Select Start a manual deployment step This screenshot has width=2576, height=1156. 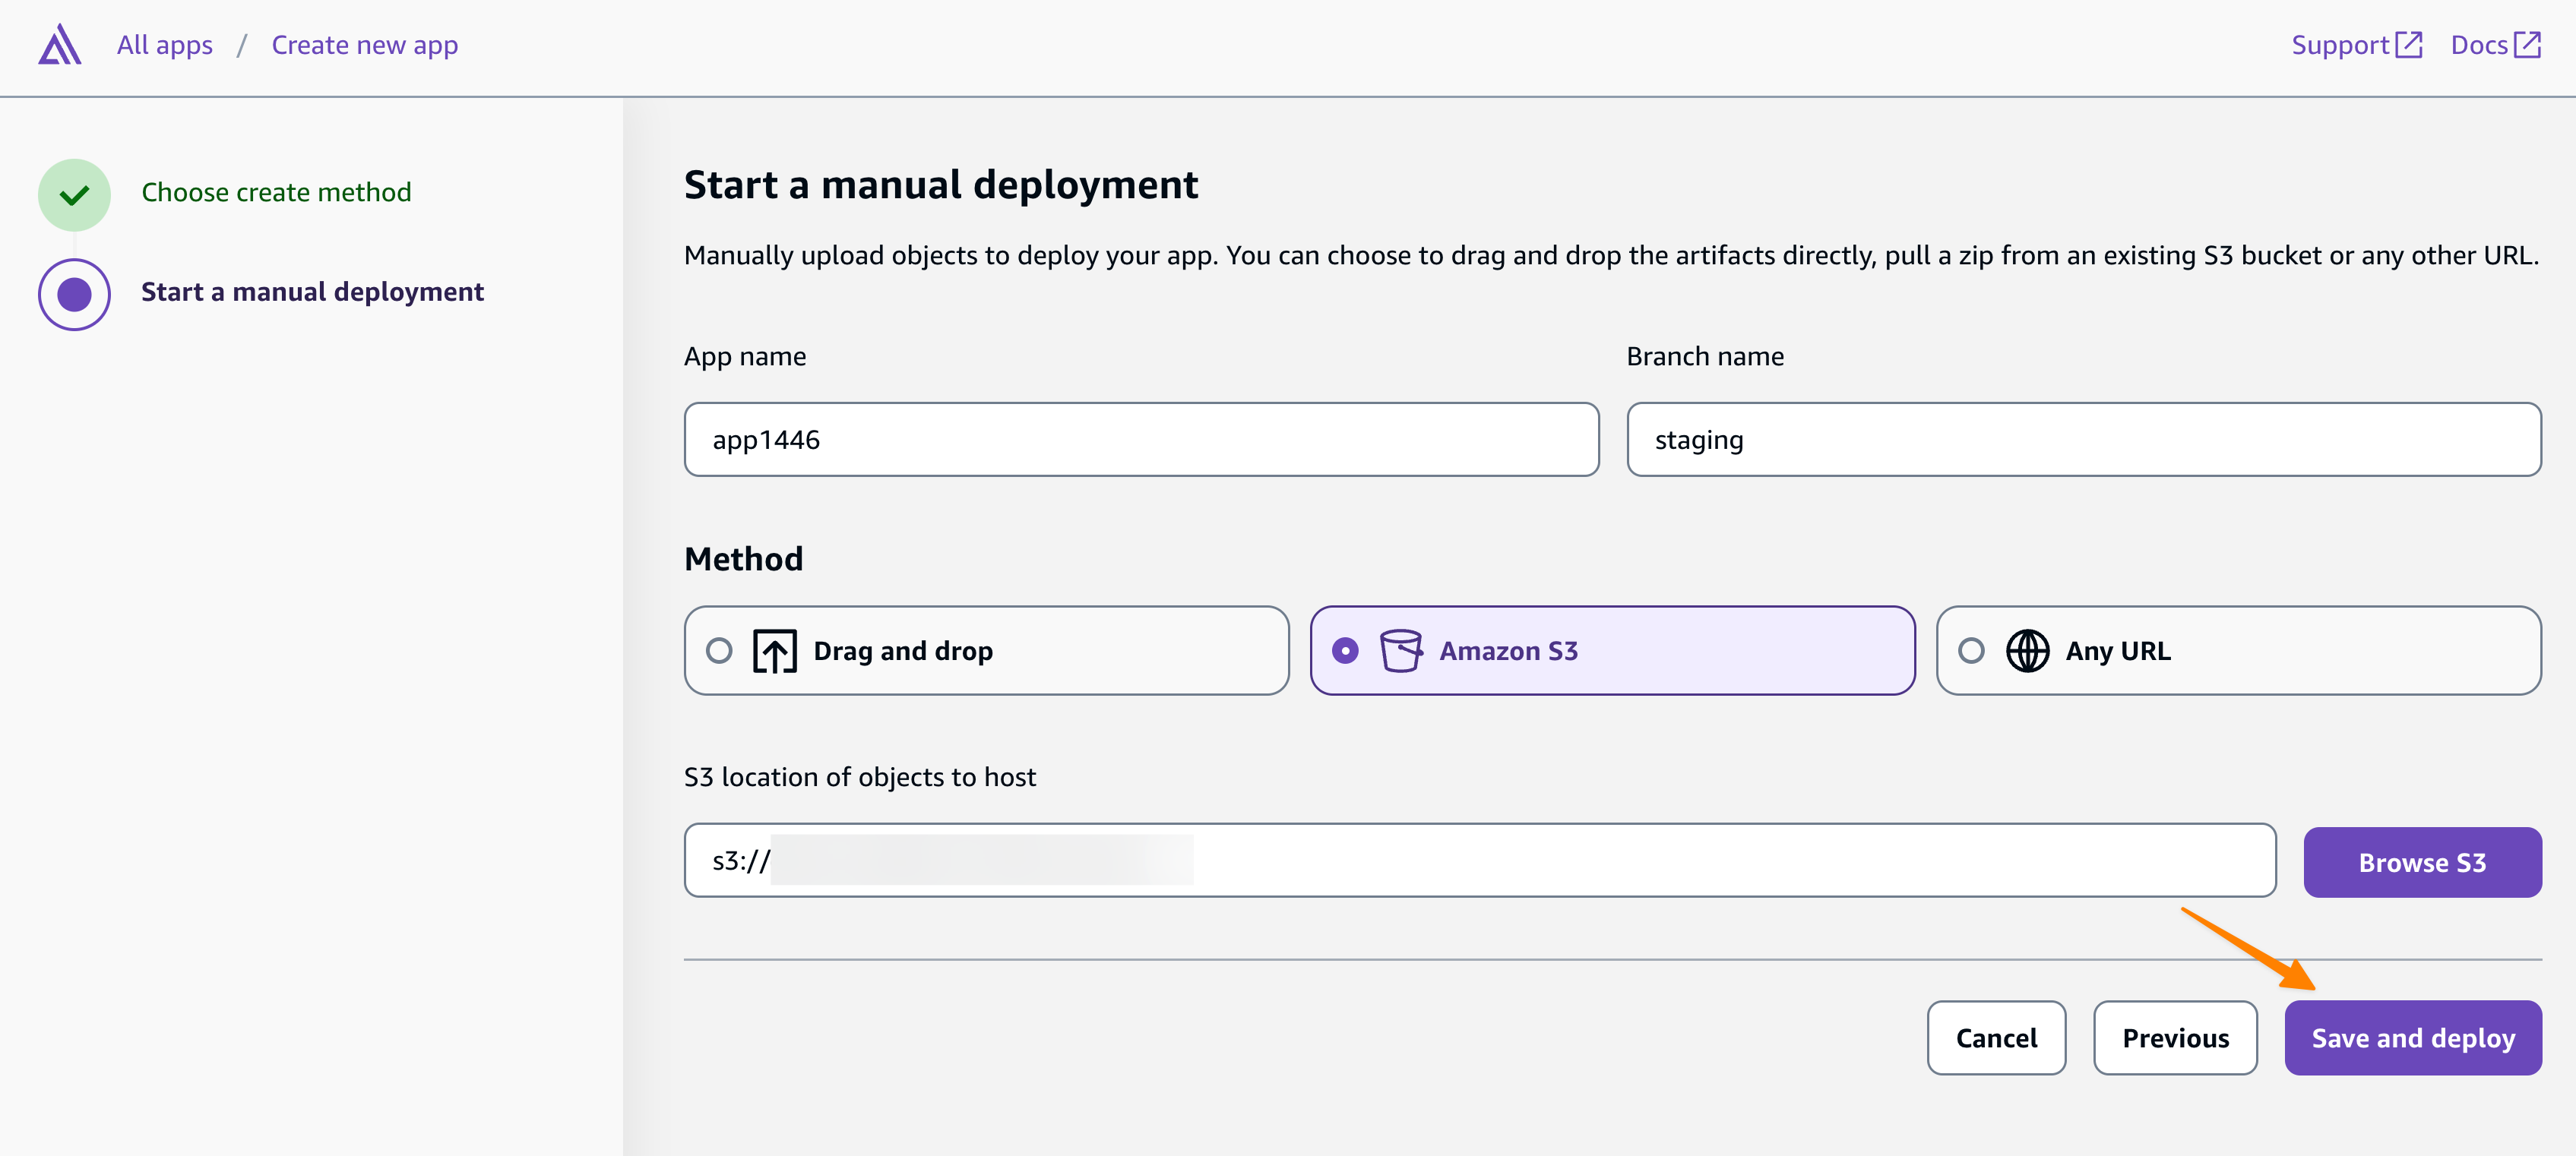tap(312, 292)
